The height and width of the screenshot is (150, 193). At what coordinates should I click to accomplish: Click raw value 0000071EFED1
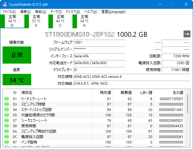(x=171, y=99)
